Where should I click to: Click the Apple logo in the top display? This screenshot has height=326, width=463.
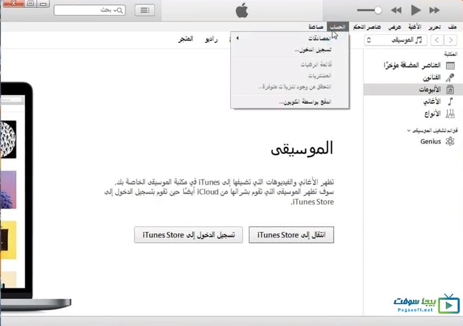[242, 10]
